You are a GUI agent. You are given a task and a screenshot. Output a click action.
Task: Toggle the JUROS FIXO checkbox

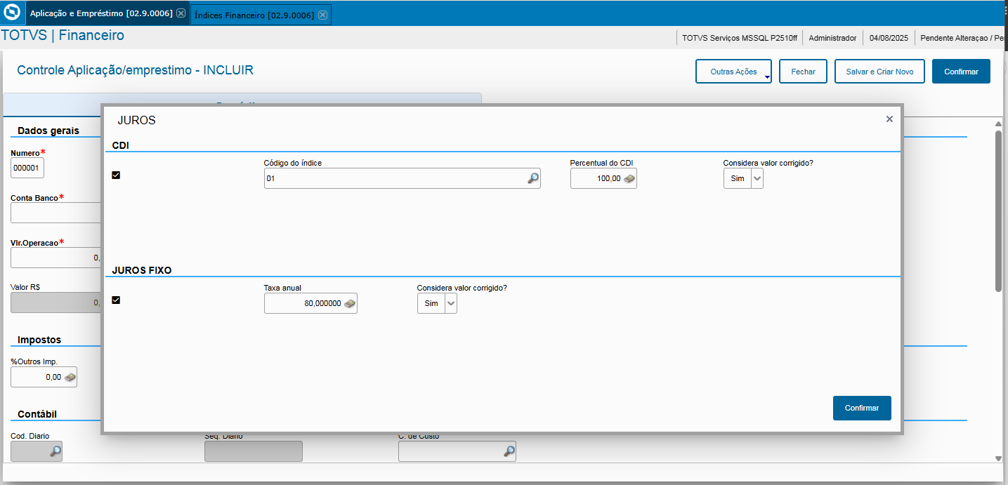116,300
